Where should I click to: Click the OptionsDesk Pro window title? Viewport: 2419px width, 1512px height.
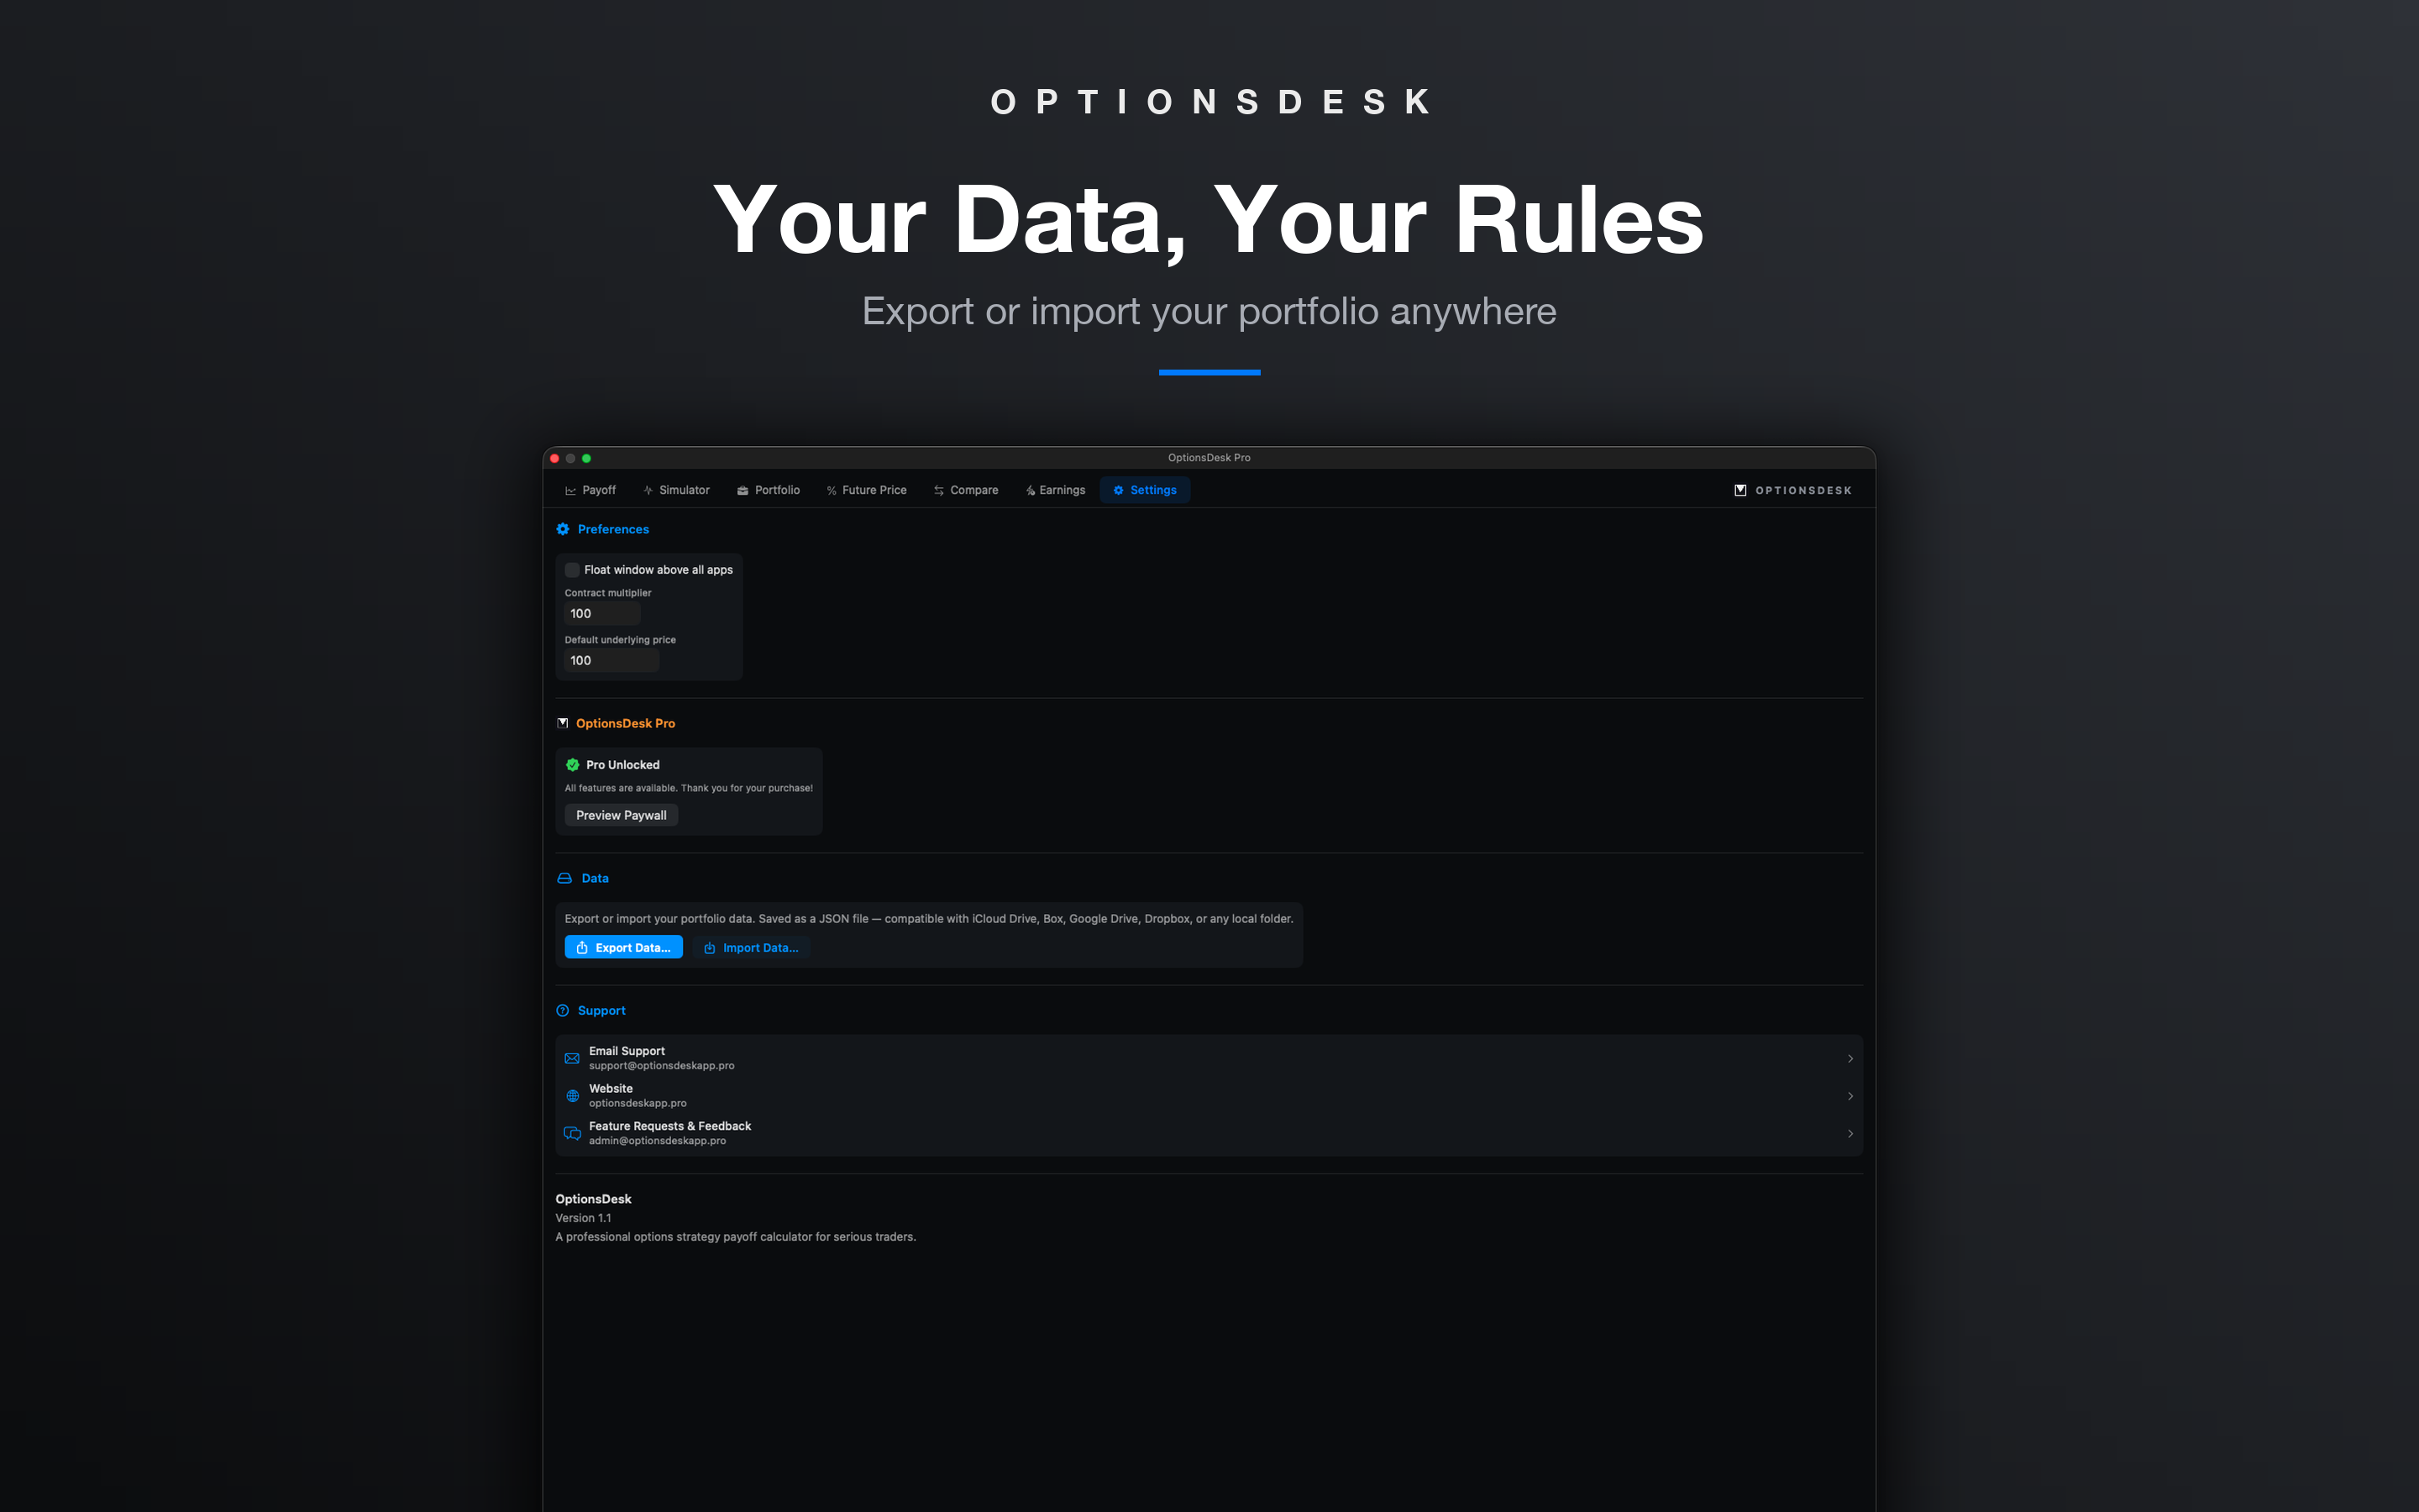point(1209,458)
